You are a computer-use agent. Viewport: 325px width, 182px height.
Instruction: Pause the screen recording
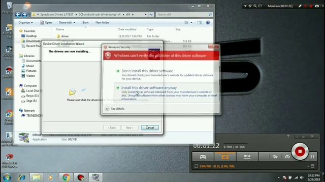312,157
